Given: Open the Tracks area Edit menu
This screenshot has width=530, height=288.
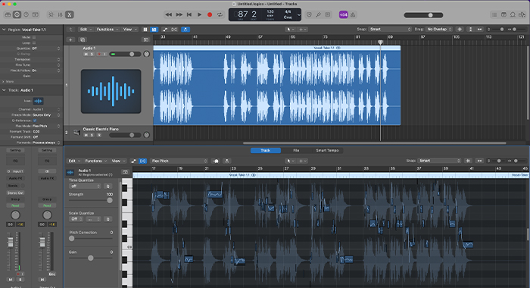Looking at the screenshot, I should click(85, 30).
